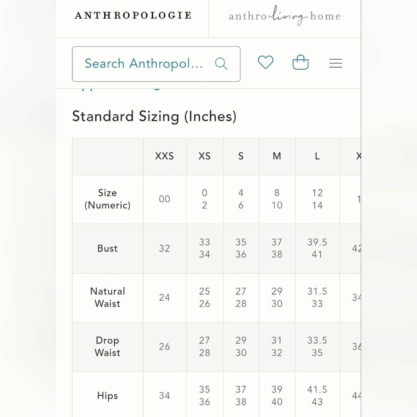Screen dimensions: 417x417
Task: Select the XXS column header
Action: pyautogui.click(x=165, y=156)
